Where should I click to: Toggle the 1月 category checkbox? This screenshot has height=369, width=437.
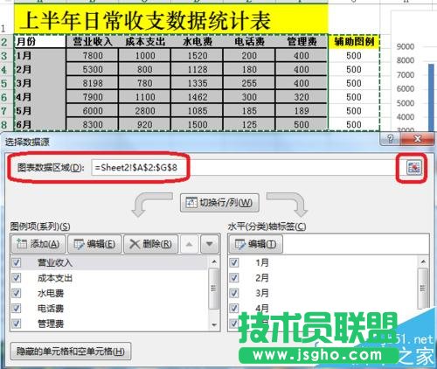coord(234,262)
